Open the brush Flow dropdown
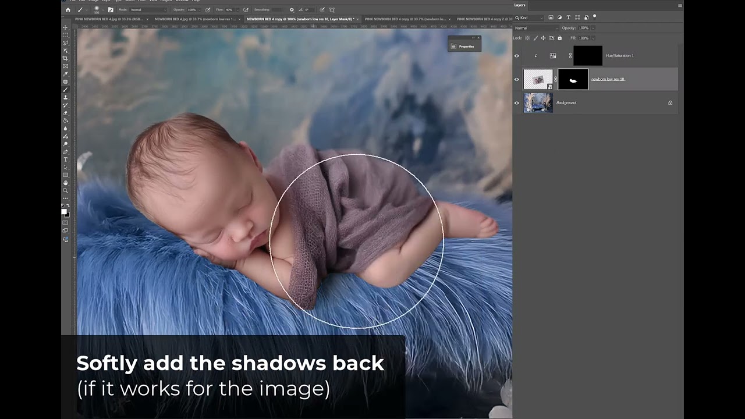 point(237,10)
